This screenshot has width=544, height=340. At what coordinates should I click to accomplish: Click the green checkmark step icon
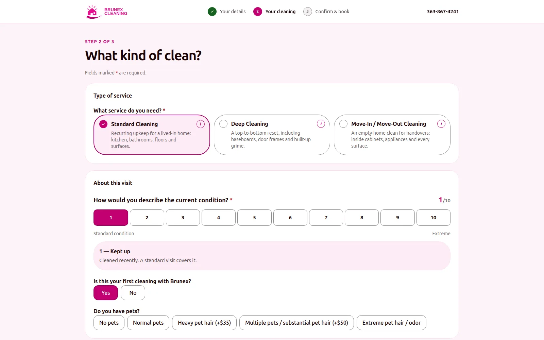(212, 12)
